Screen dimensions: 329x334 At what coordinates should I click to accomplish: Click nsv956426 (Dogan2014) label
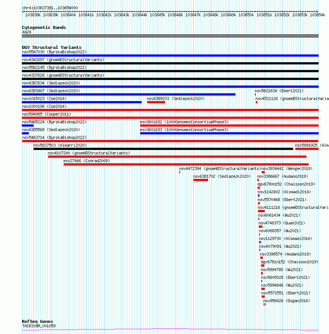pos(286,301)
